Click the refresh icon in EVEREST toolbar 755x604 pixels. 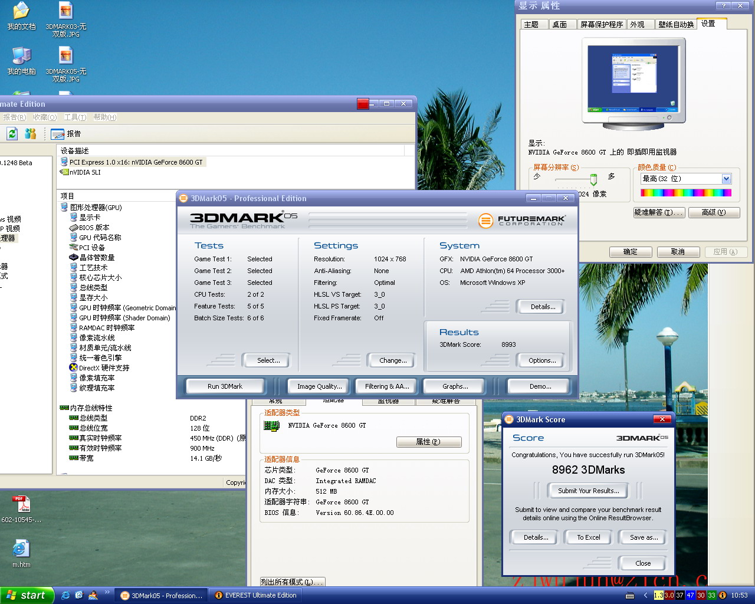click(12, 134)
